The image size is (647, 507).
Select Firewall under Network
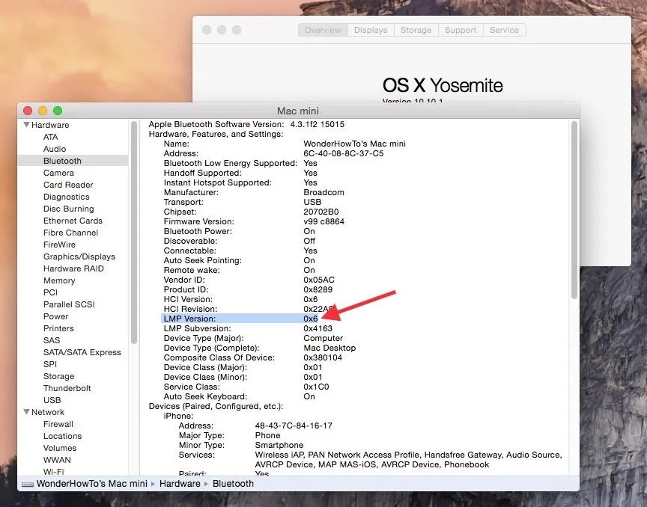point(58,424)
